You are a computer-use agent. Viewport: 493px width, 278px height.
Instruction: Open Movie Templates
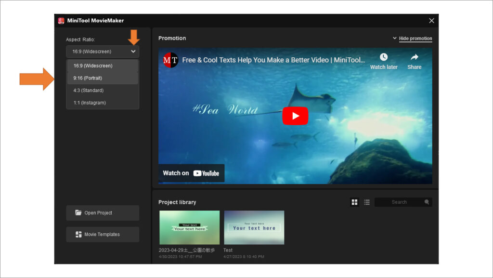coord(103,234)
